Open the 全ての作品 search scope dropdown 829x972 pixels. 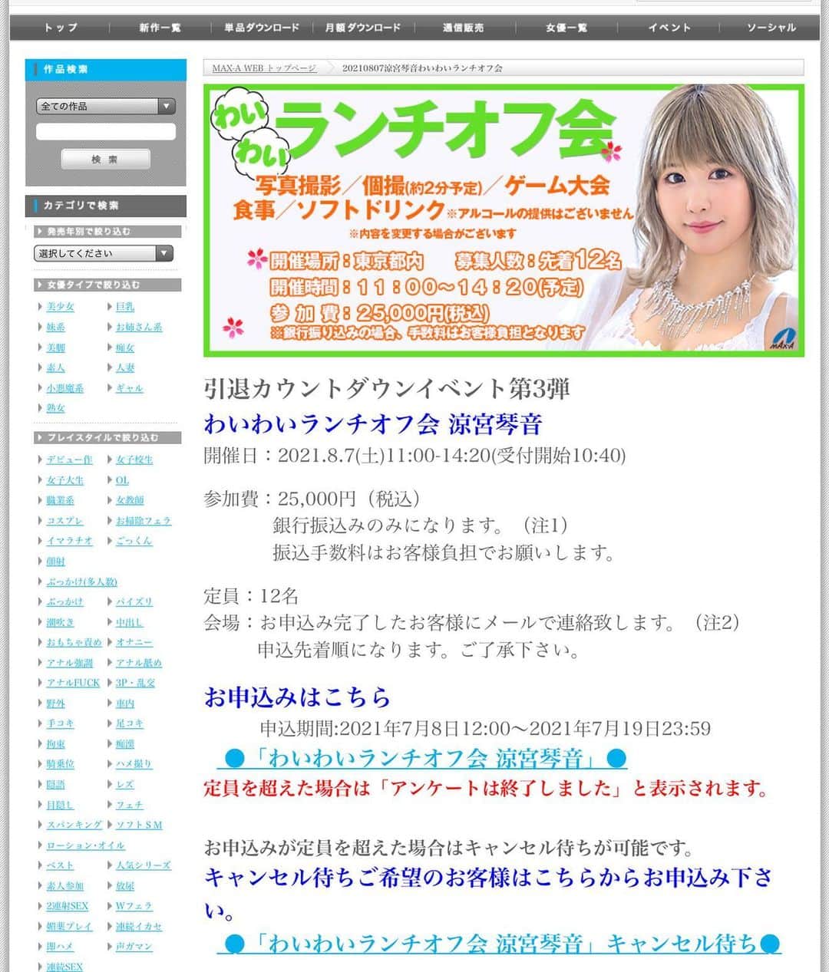point(105,107)
